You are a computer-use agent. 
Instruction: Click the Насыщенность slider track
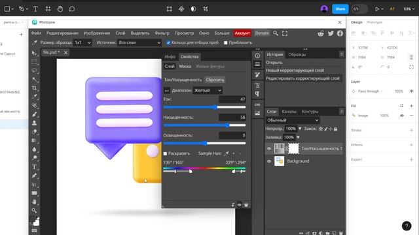point(204,125)
